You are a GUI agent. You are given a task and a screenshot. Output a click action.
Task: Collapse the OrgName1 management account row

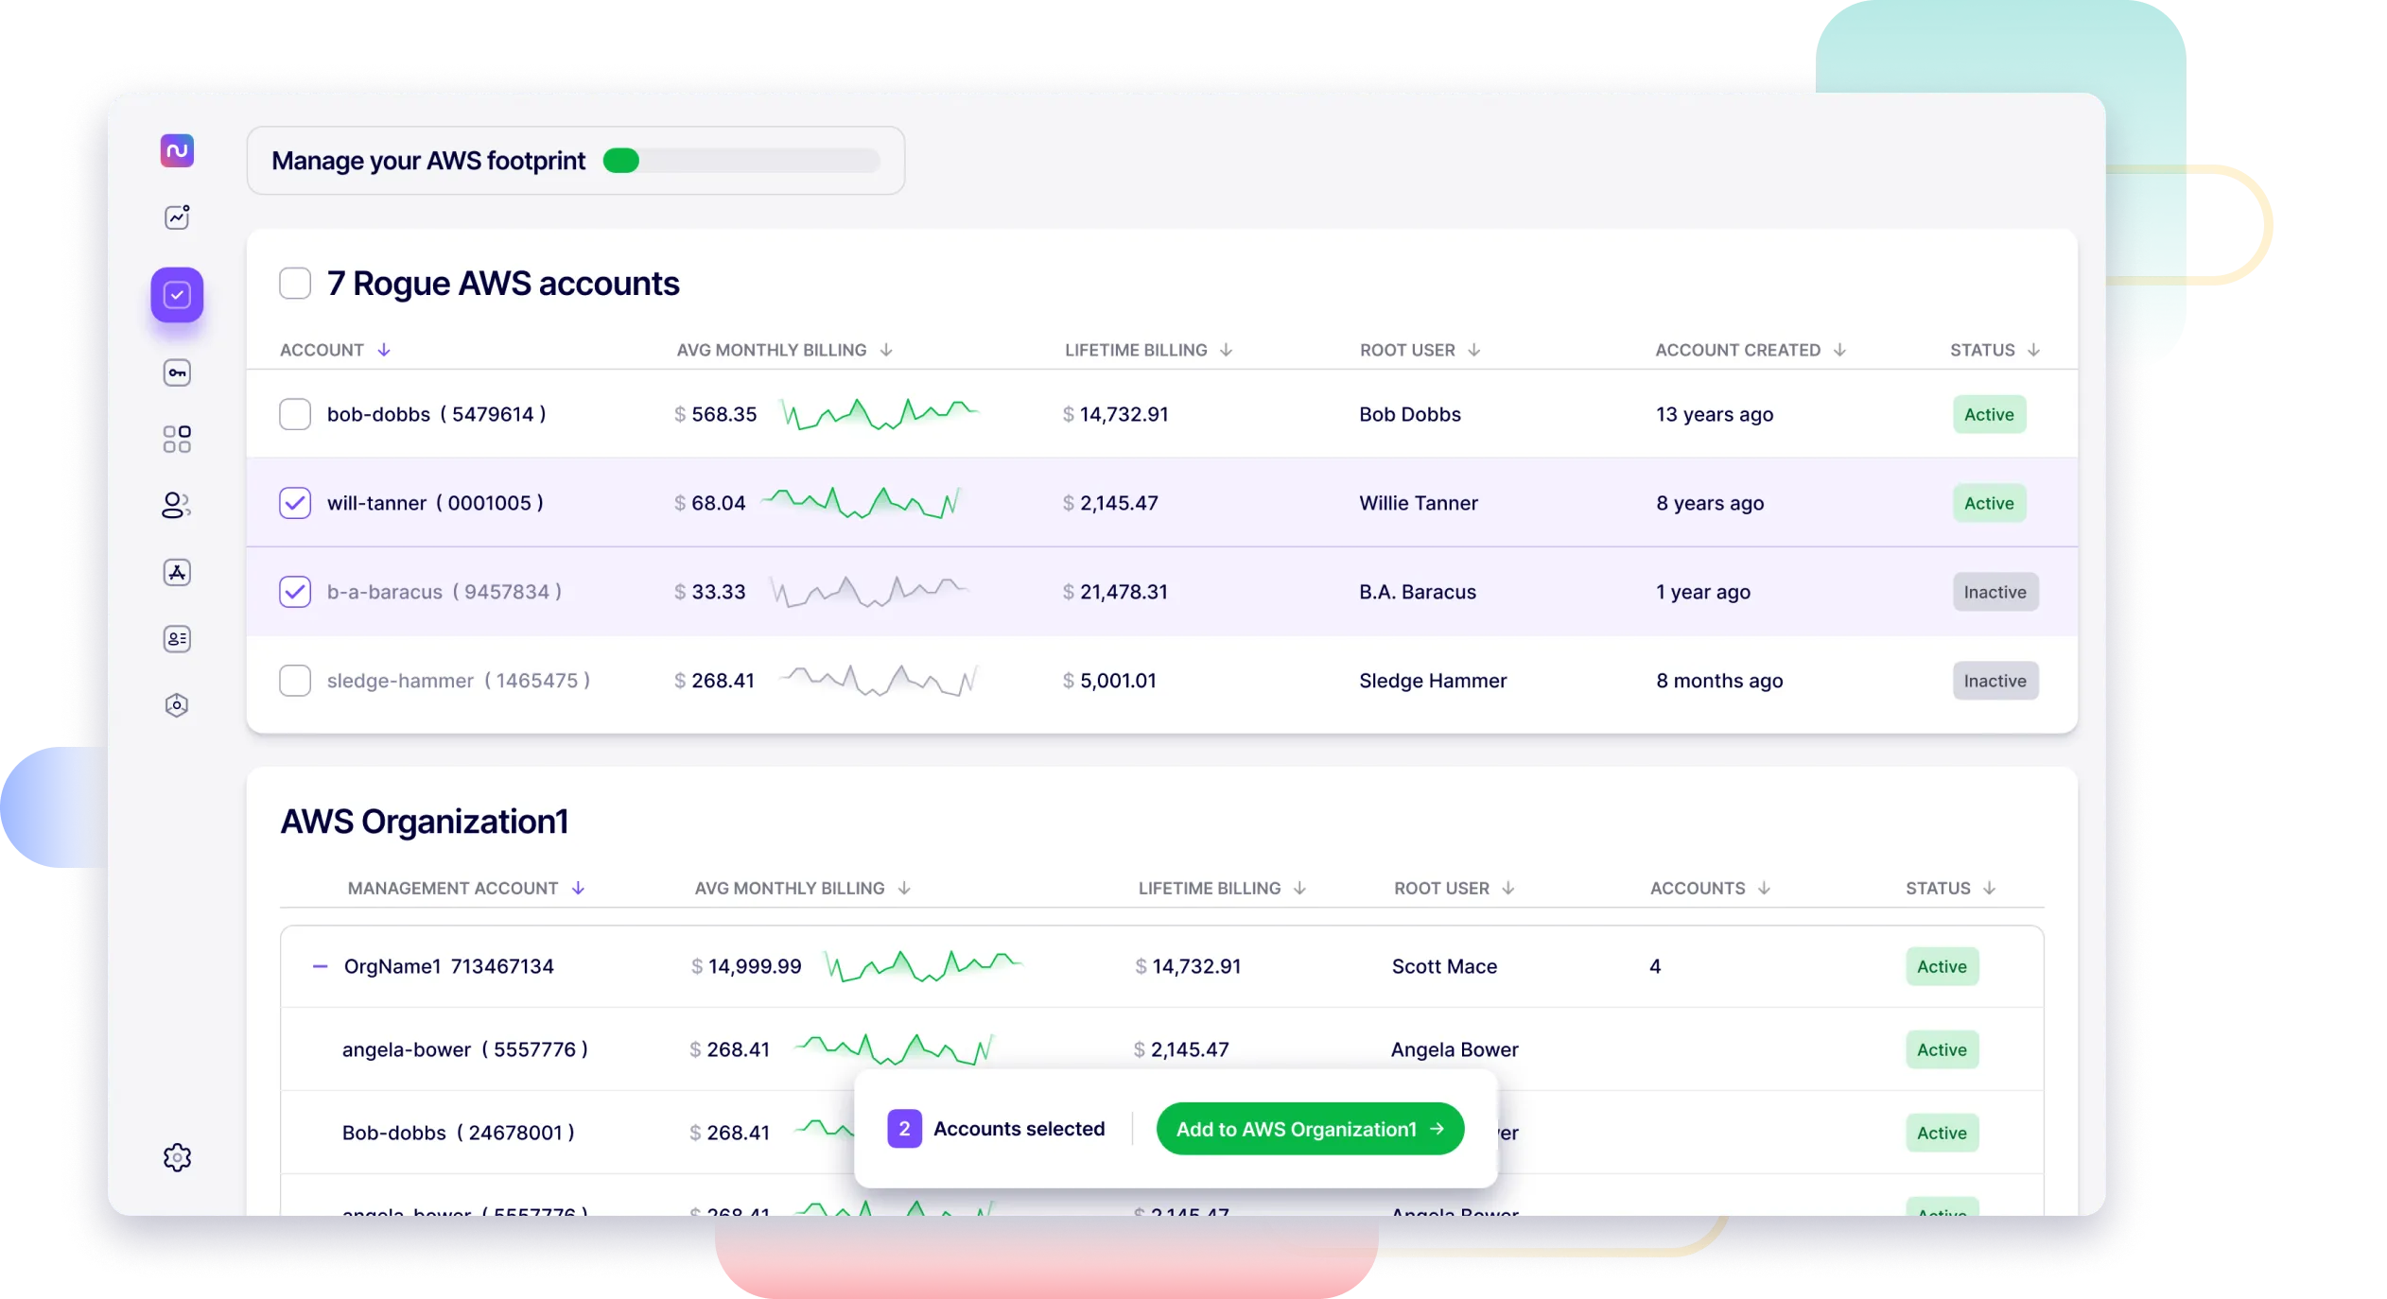[x=321, y=965]
